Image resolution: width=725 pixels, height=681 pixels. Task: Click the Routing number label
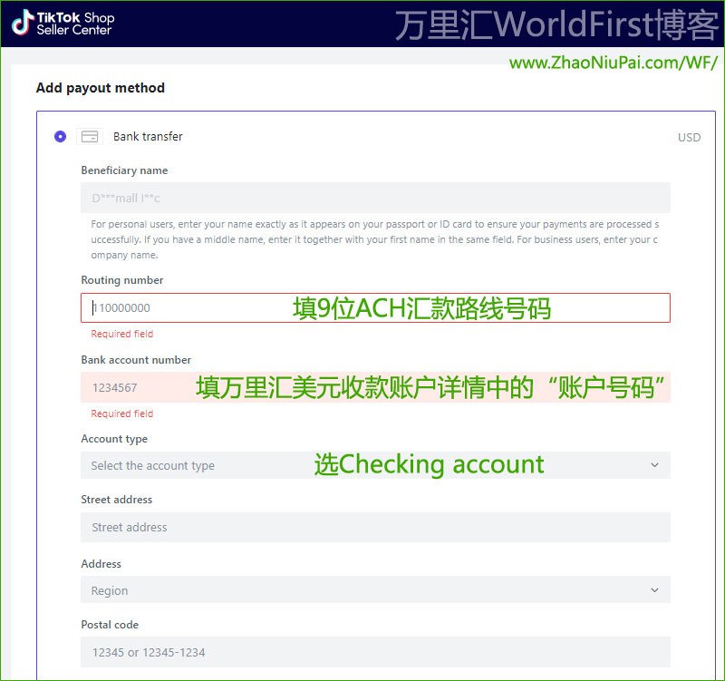[122, 280]
